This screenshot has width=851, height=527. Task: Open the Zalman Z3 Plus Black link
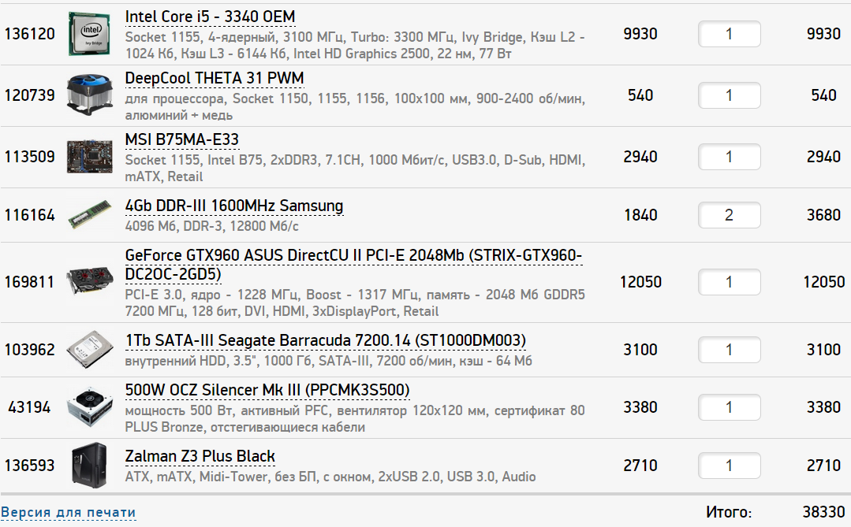pyautogui.click(x=200, y=456)
